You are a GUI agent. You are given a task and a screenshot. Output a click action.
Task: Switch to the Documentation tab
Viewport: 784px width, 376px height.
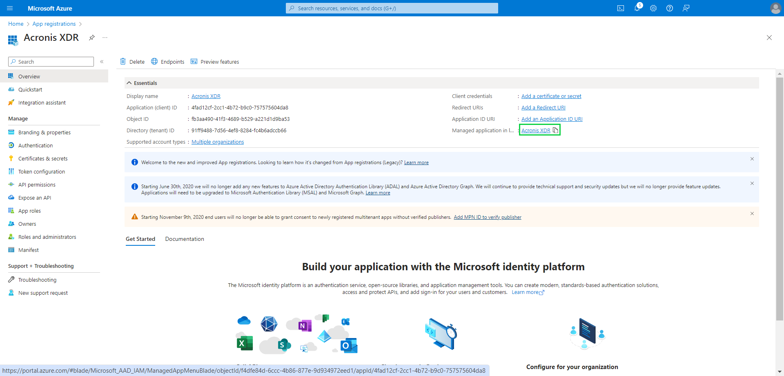tap(185, 239)
